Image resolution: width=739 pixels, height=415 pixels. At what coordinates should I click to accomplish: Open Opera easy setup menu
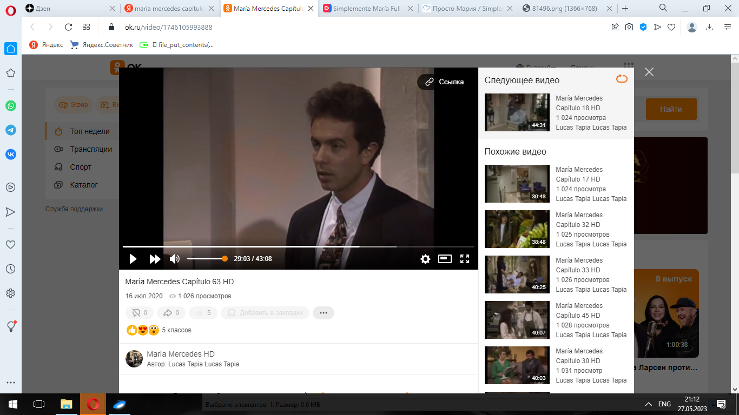click(728, 27)
